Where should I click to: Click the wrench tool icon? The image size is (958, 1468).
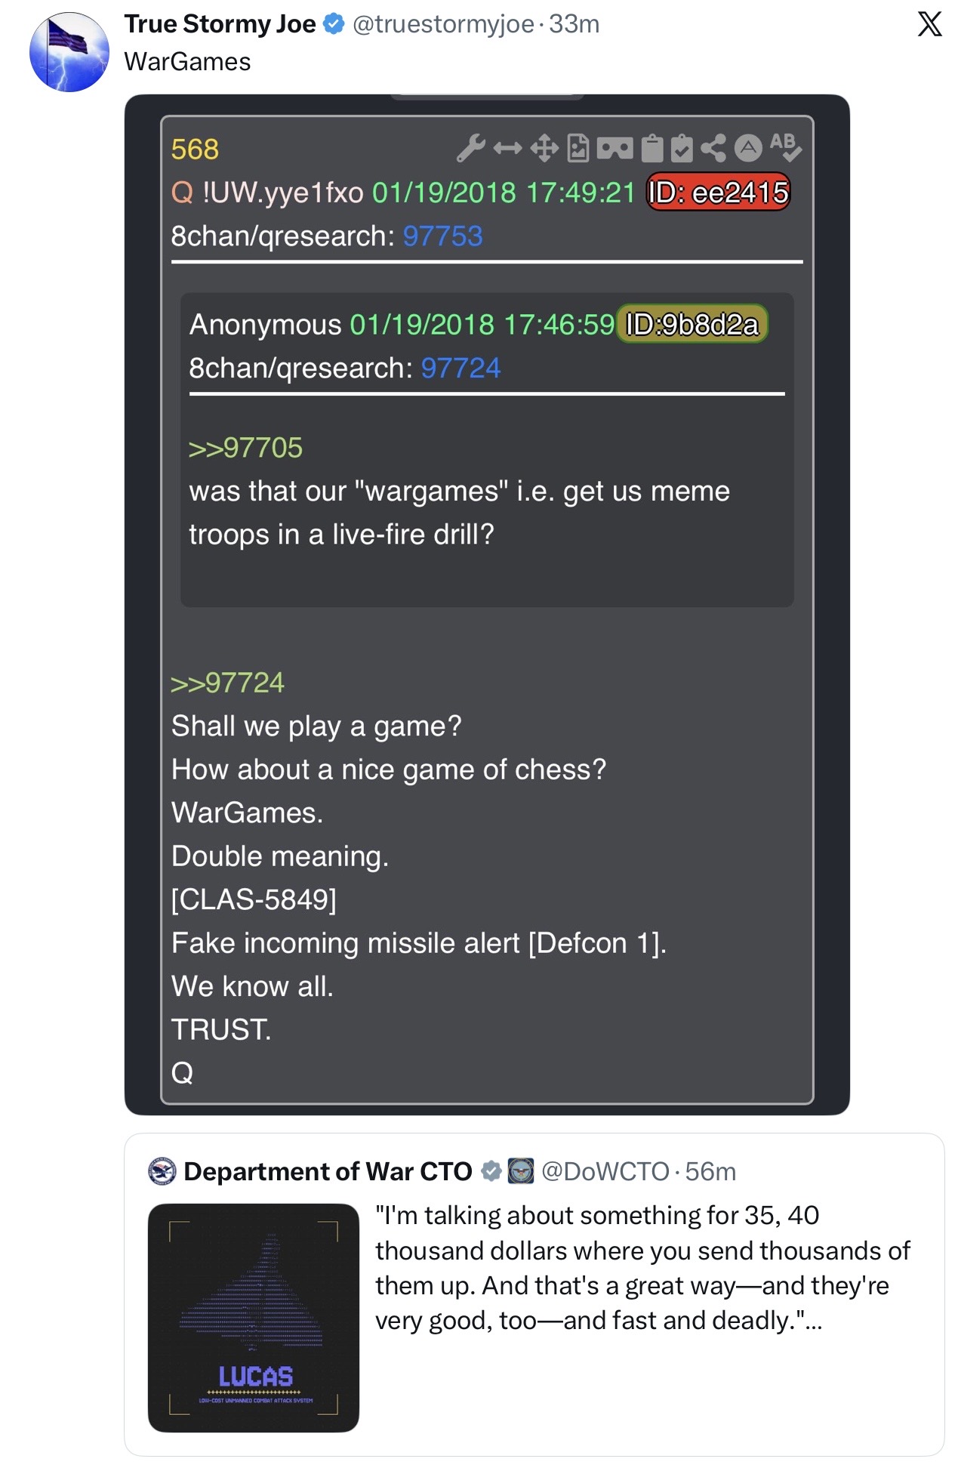(470, 148)
